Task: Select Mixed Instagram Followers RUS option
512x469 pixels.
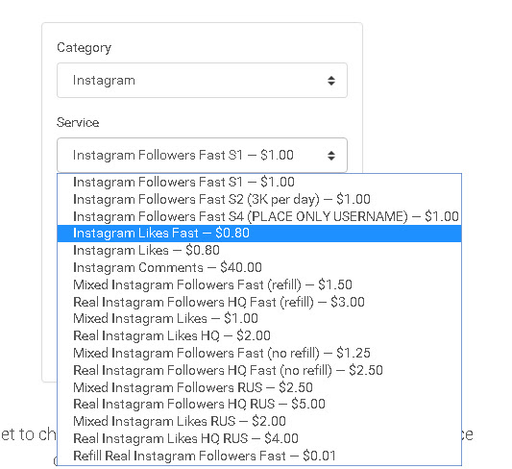Action: (259, 387)
